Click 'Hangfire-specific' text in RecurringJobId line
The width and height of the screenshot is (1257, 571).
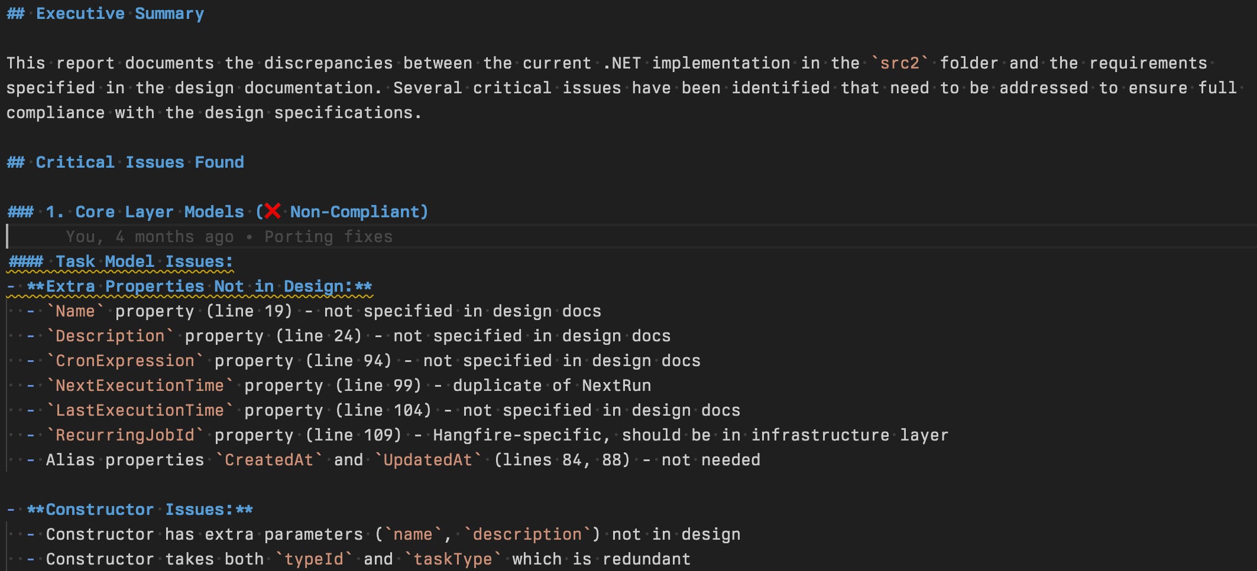click(x=517, y=435)
